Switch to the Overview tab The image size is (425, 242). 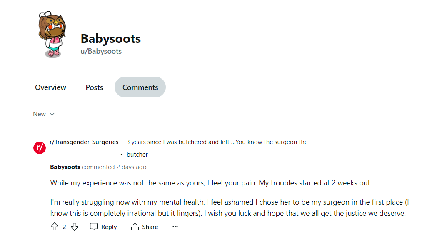point(50,87)
